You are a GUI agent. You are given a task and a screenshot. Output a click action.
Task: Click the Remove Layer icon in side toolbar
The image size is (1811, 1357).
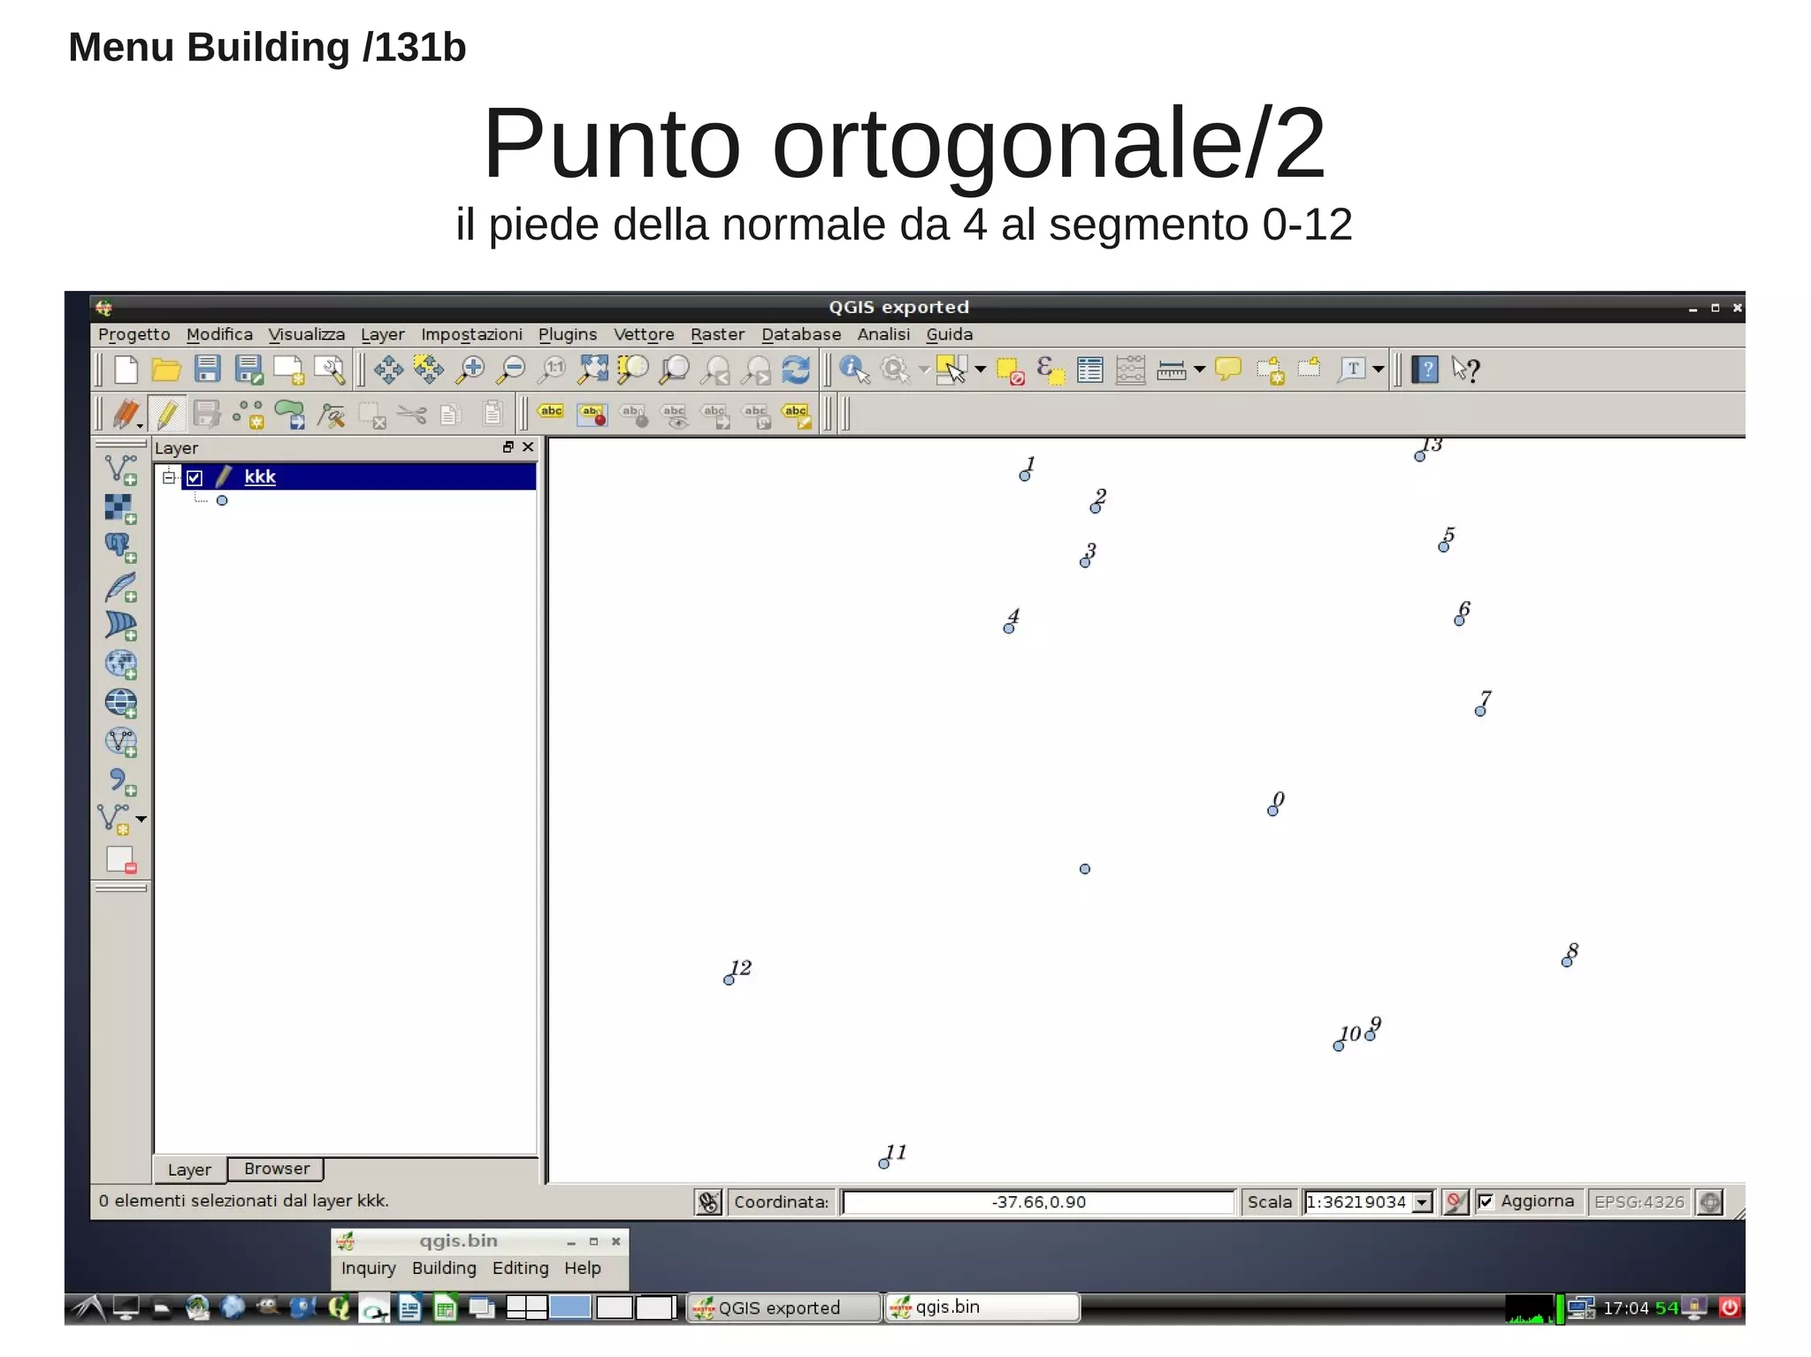[119, 859]
